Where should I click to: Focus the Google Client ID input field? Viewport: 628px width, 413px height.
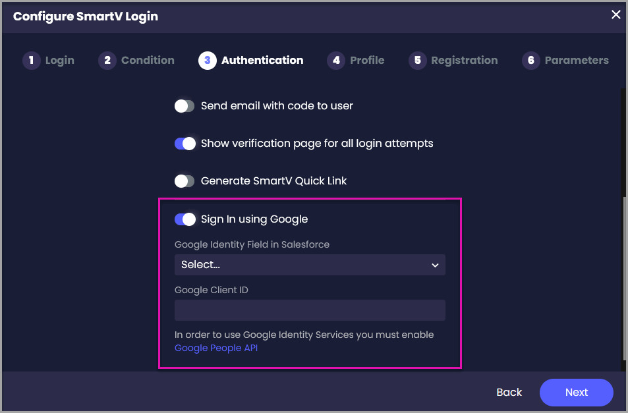[310, 310]
